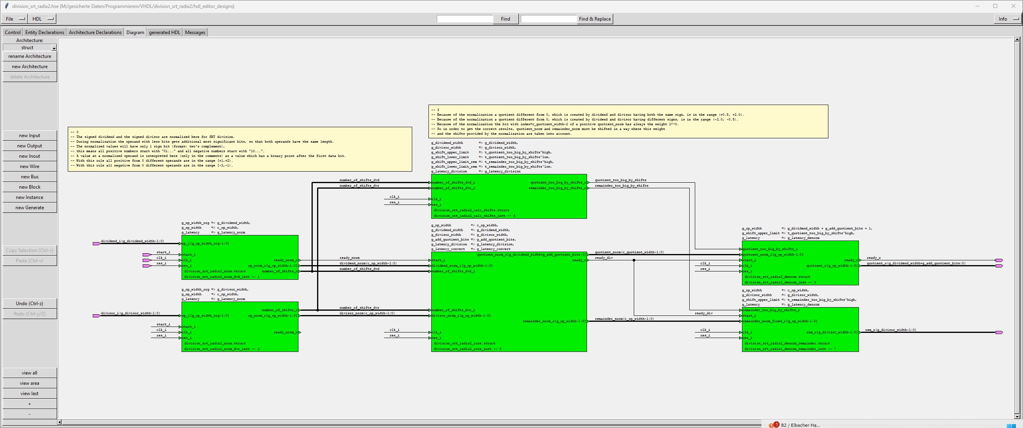The width and height of the screenshot is (1023, 428).
Task: Click the B2 traffic alert taskbar icon
Action: click(774, 425)
